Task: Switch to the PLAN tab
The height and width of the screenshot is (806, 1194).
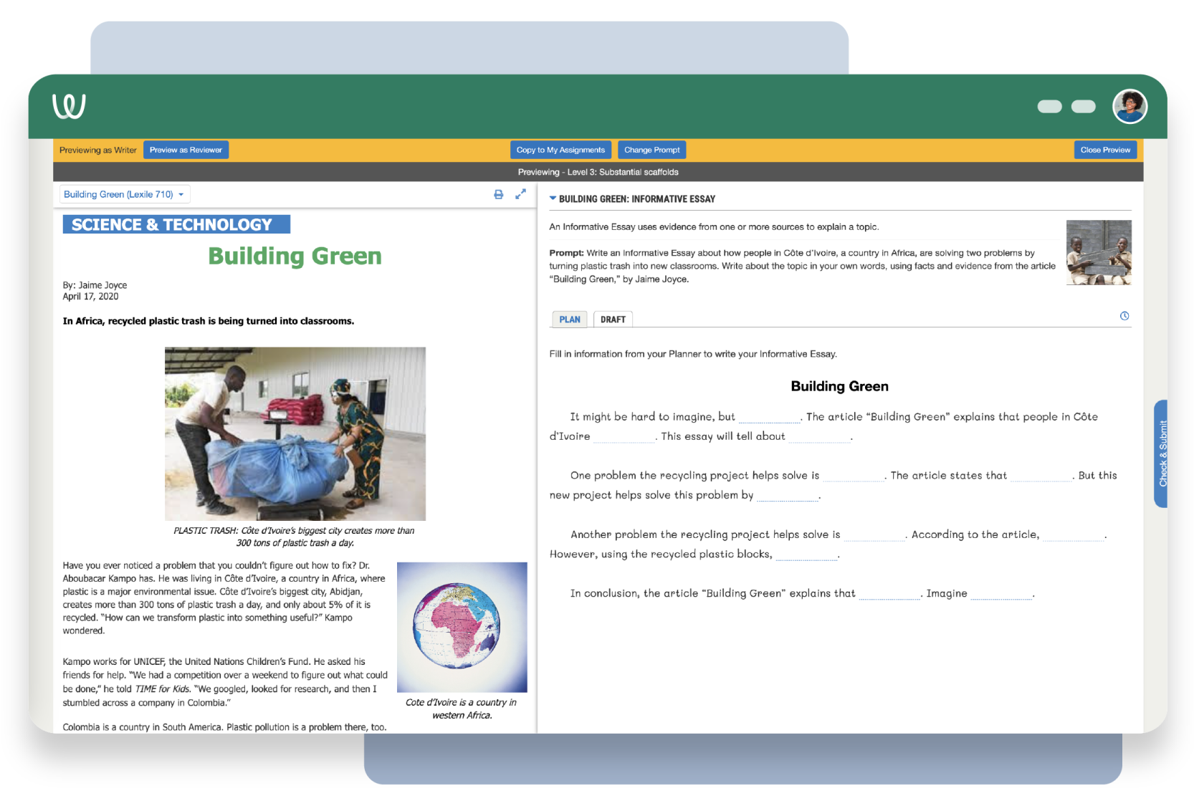Action: (x=570, y=320)
